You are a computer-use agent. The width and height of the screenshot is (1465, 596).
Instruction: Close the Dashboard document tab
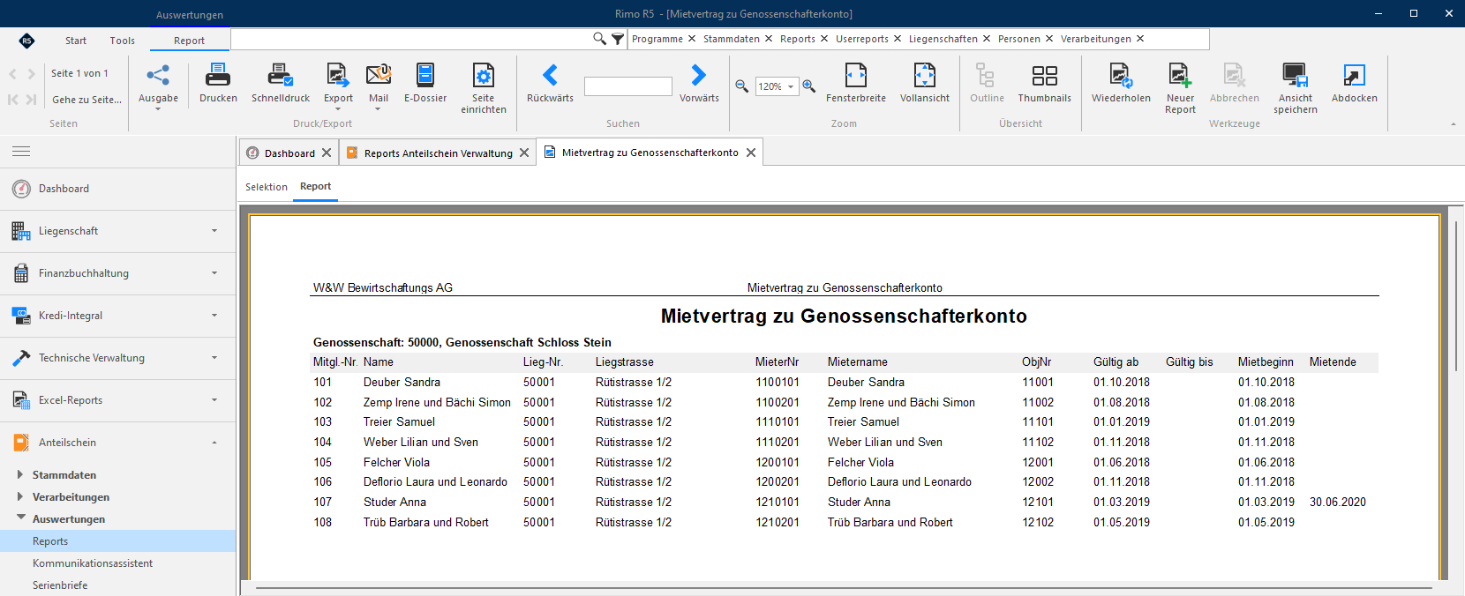point(327,153)
